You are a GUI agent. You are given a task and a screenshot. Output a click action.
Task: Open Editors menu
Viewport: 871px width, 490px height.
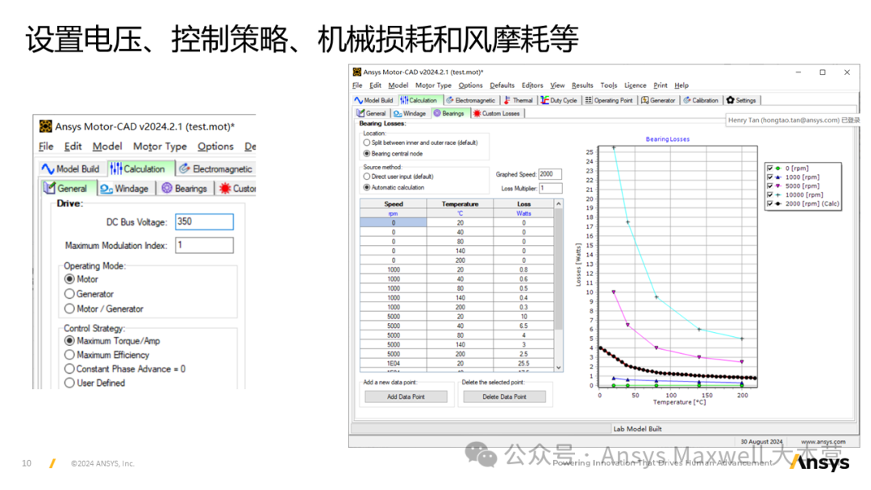tap(532, 85)
